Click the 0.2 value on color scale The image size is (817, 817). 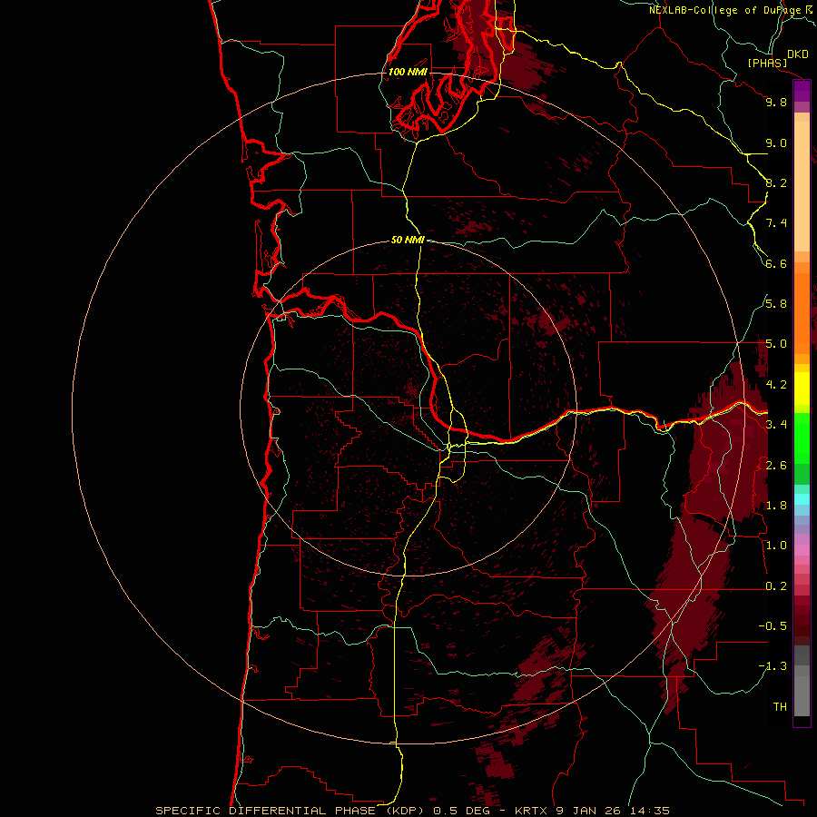(x=776, y=586)
